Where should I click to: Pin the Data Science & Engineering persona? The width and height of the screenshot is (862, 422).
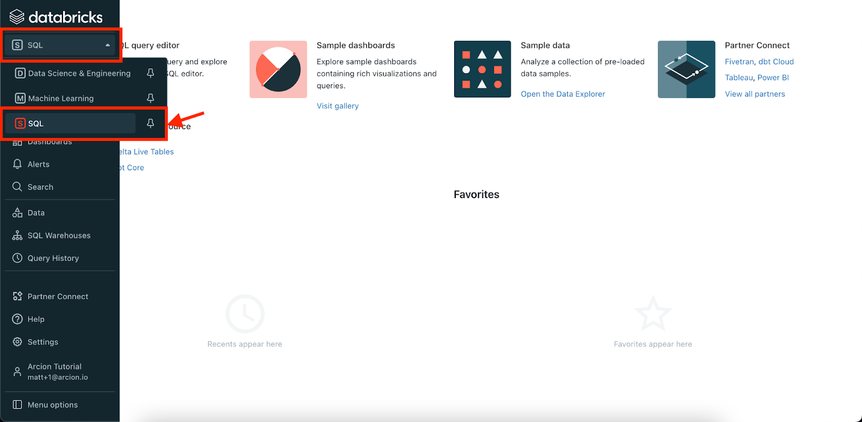[150, 73]
